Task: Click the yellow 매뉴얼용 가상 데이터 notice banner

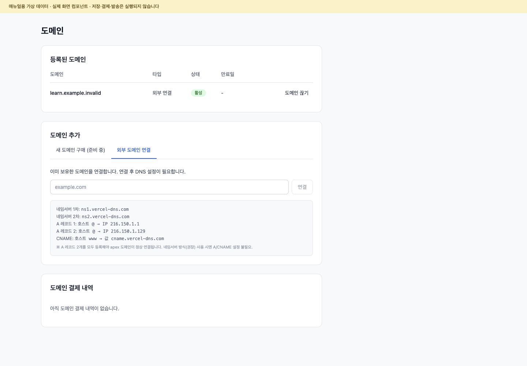Action: pos(263,7)
